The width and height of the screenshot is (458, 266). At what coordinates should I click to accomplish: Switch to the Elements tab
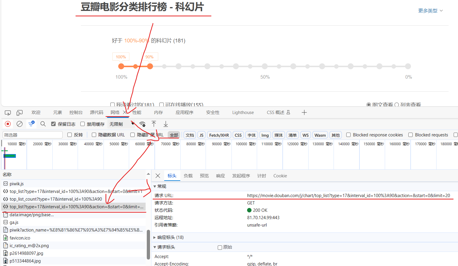pos(58,113)
